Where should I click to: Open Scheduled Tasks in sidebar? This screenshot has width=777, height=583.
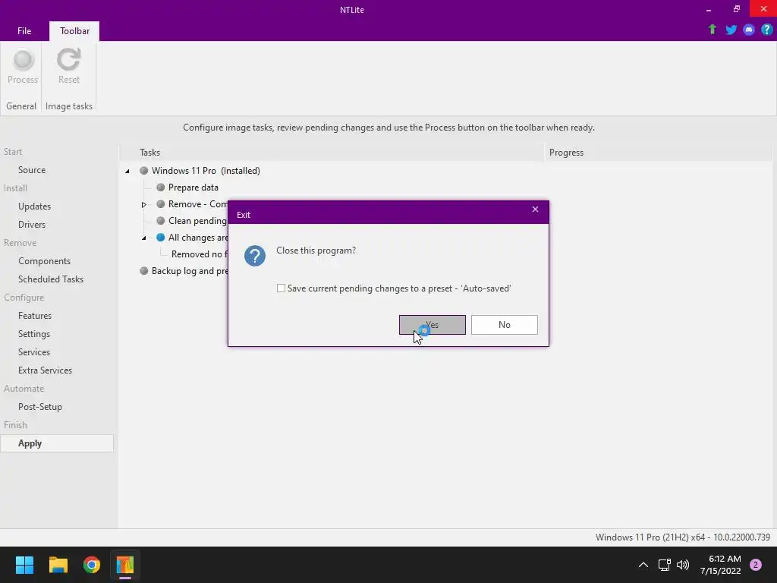click(51, 279)
